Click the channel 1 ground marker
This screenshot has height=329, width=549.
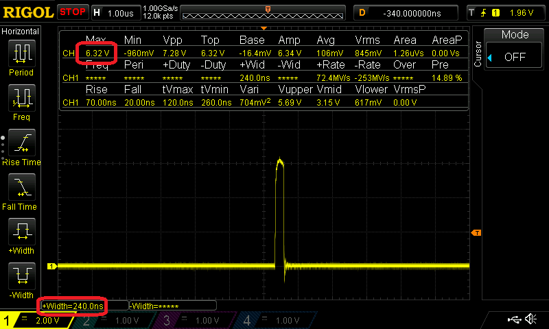(51, 266)
